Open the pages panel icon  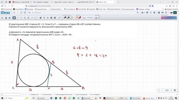(x=159, y=13)
